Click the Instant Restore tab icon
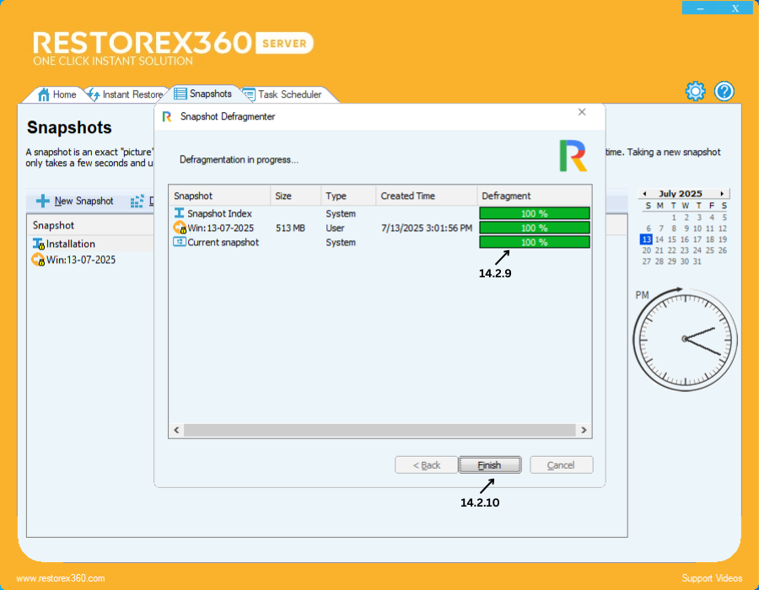 pyautogui.click(x=93, y=94)
